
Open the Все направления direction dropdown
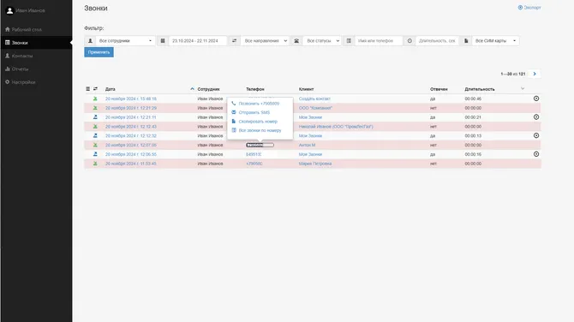click(x=265, y=41)
